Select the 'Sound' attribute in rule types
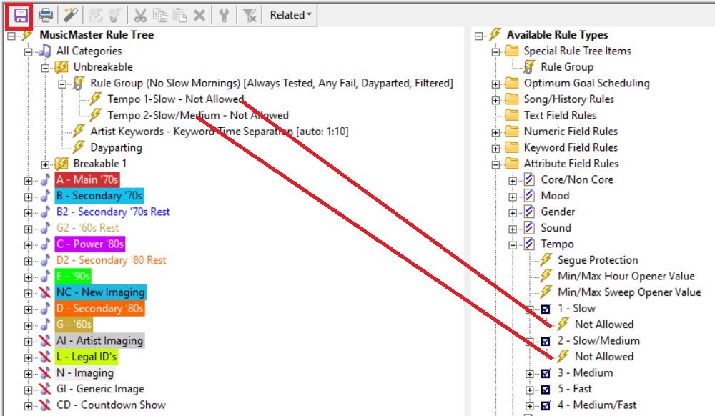 coord(556,228)
